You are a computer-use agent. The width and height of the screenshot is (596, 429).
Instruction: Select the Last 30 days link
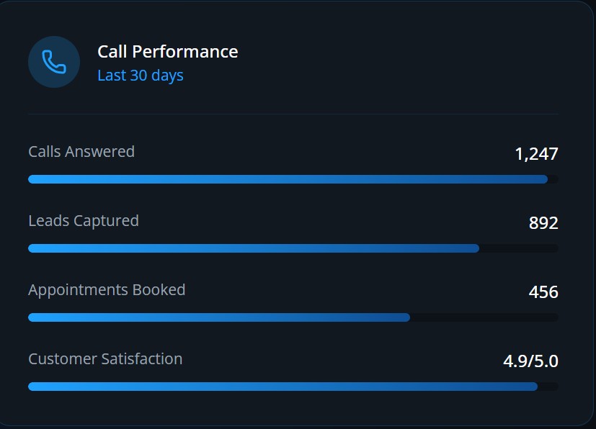pyautogui.click(x=141, y=75)
